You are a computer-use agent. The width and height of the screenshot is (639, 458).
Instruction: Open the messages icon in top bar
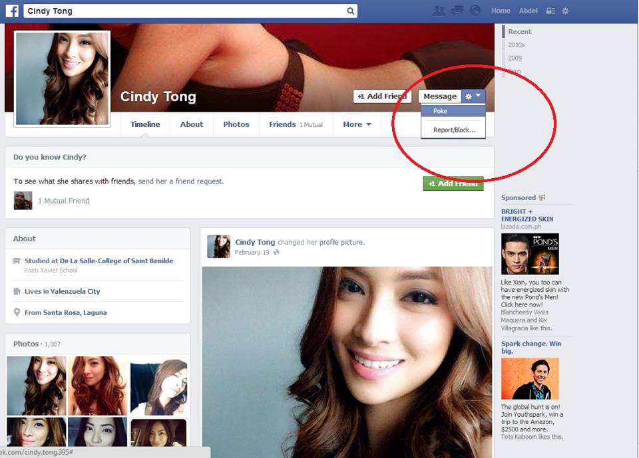(457, 11)
